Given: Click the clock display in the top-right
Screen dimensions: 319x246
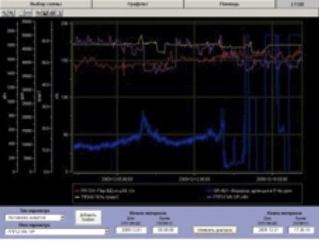Looking at the screenshot, I should coord(297,4).
